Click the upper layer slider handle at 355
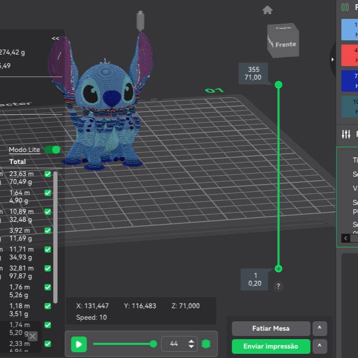Screen dimensions: 358x358 point(278,85)
